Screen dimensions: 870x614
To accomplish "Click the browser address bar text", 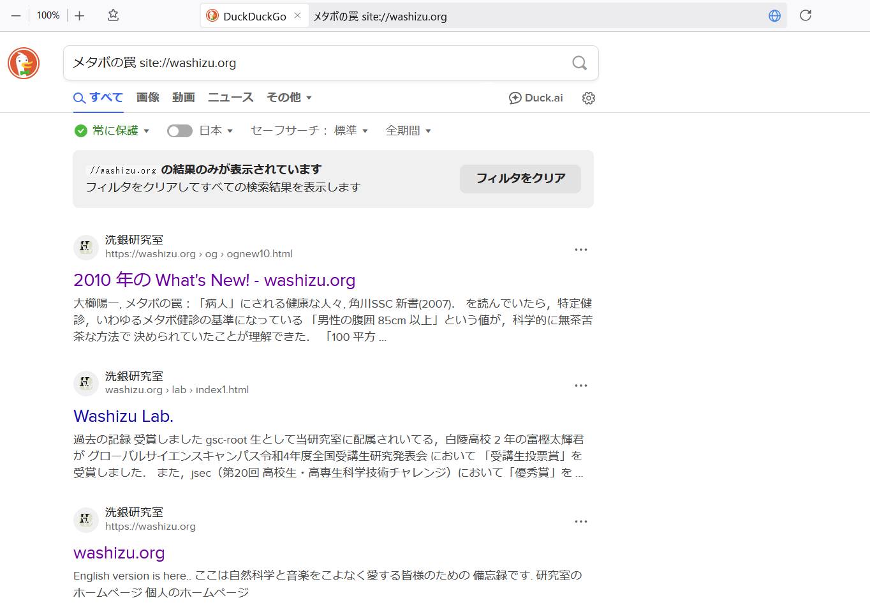I will (x=380, y=17).
